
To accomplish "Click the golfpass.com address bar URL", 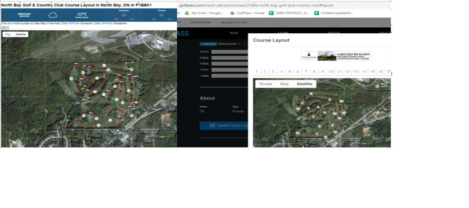I will tap(256, 5).
